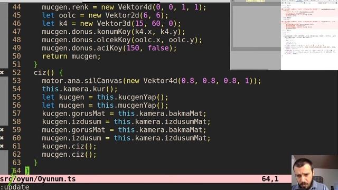Click the webcam video thumbnail of the presenter
The height and width of the screenshot is (190, 338).
(315, 173)
